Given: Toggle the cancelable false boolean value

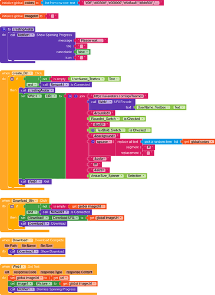Looking at the screenshot, I should tap(83, 52).
